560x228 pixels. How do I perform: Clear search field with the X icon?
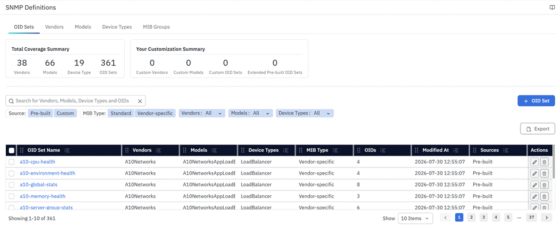(140, 101)
